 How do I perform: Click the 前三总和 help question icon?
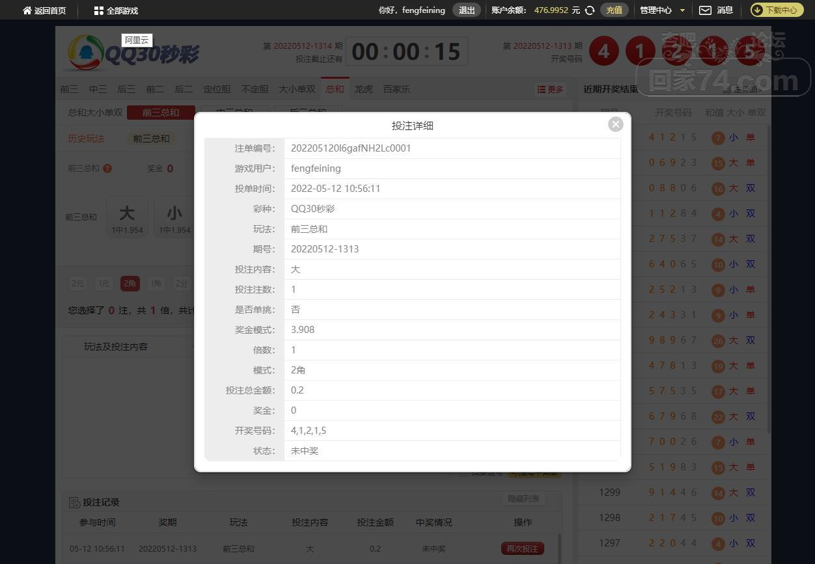[107, 168]
